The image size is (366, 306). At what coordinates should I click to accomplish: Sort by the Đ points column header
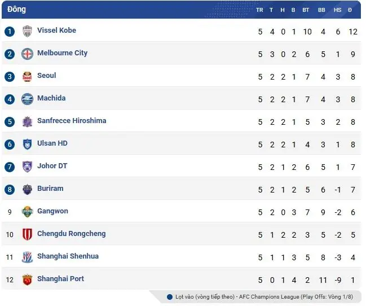pos(350,10)
